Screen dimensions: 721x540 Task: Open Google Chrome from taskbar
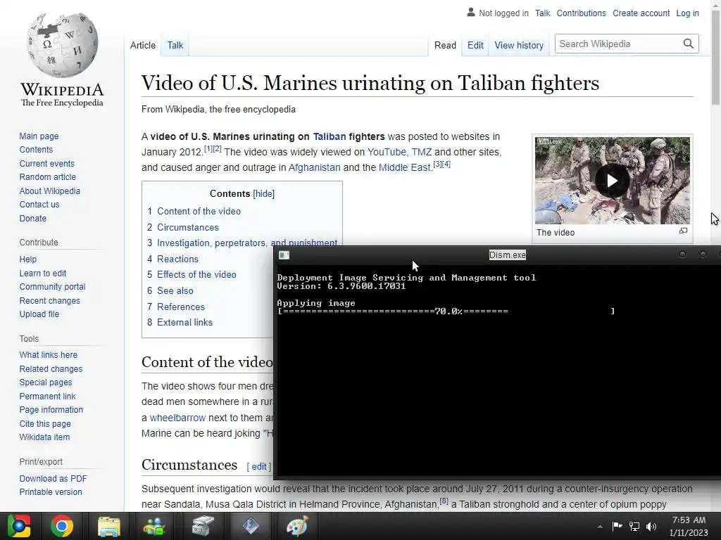coord(62,526)
